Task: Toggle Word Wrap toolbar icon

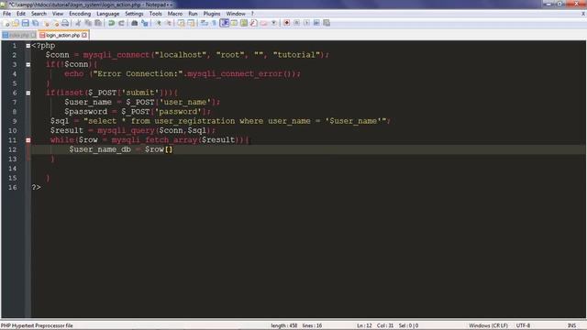Action: pos(205,23)
